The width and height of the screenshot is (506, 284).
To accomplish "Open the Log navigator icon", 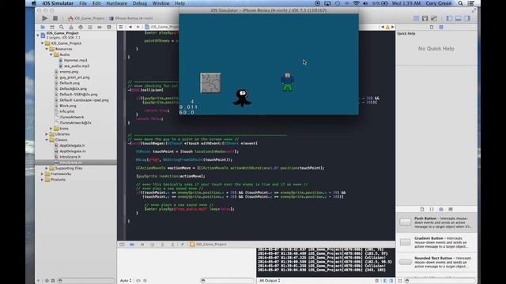I will pyautogui.click(x=109, y=27).
